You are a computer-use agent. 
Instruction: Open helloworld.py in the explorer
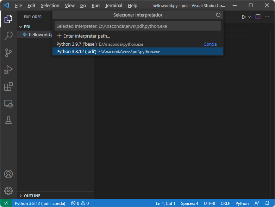(x=35, y=35)
